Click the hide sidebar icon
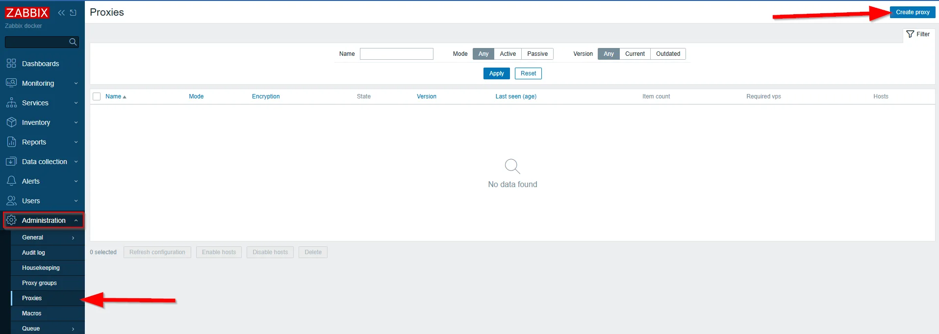This screenshot has height=334, width=939. tap(73, 13)
